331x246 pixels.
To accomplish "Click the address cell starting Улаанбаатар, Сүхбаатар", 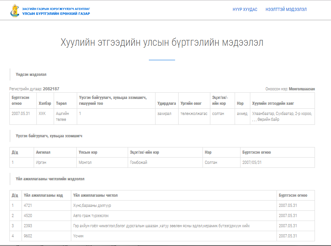I will (282, 117).
